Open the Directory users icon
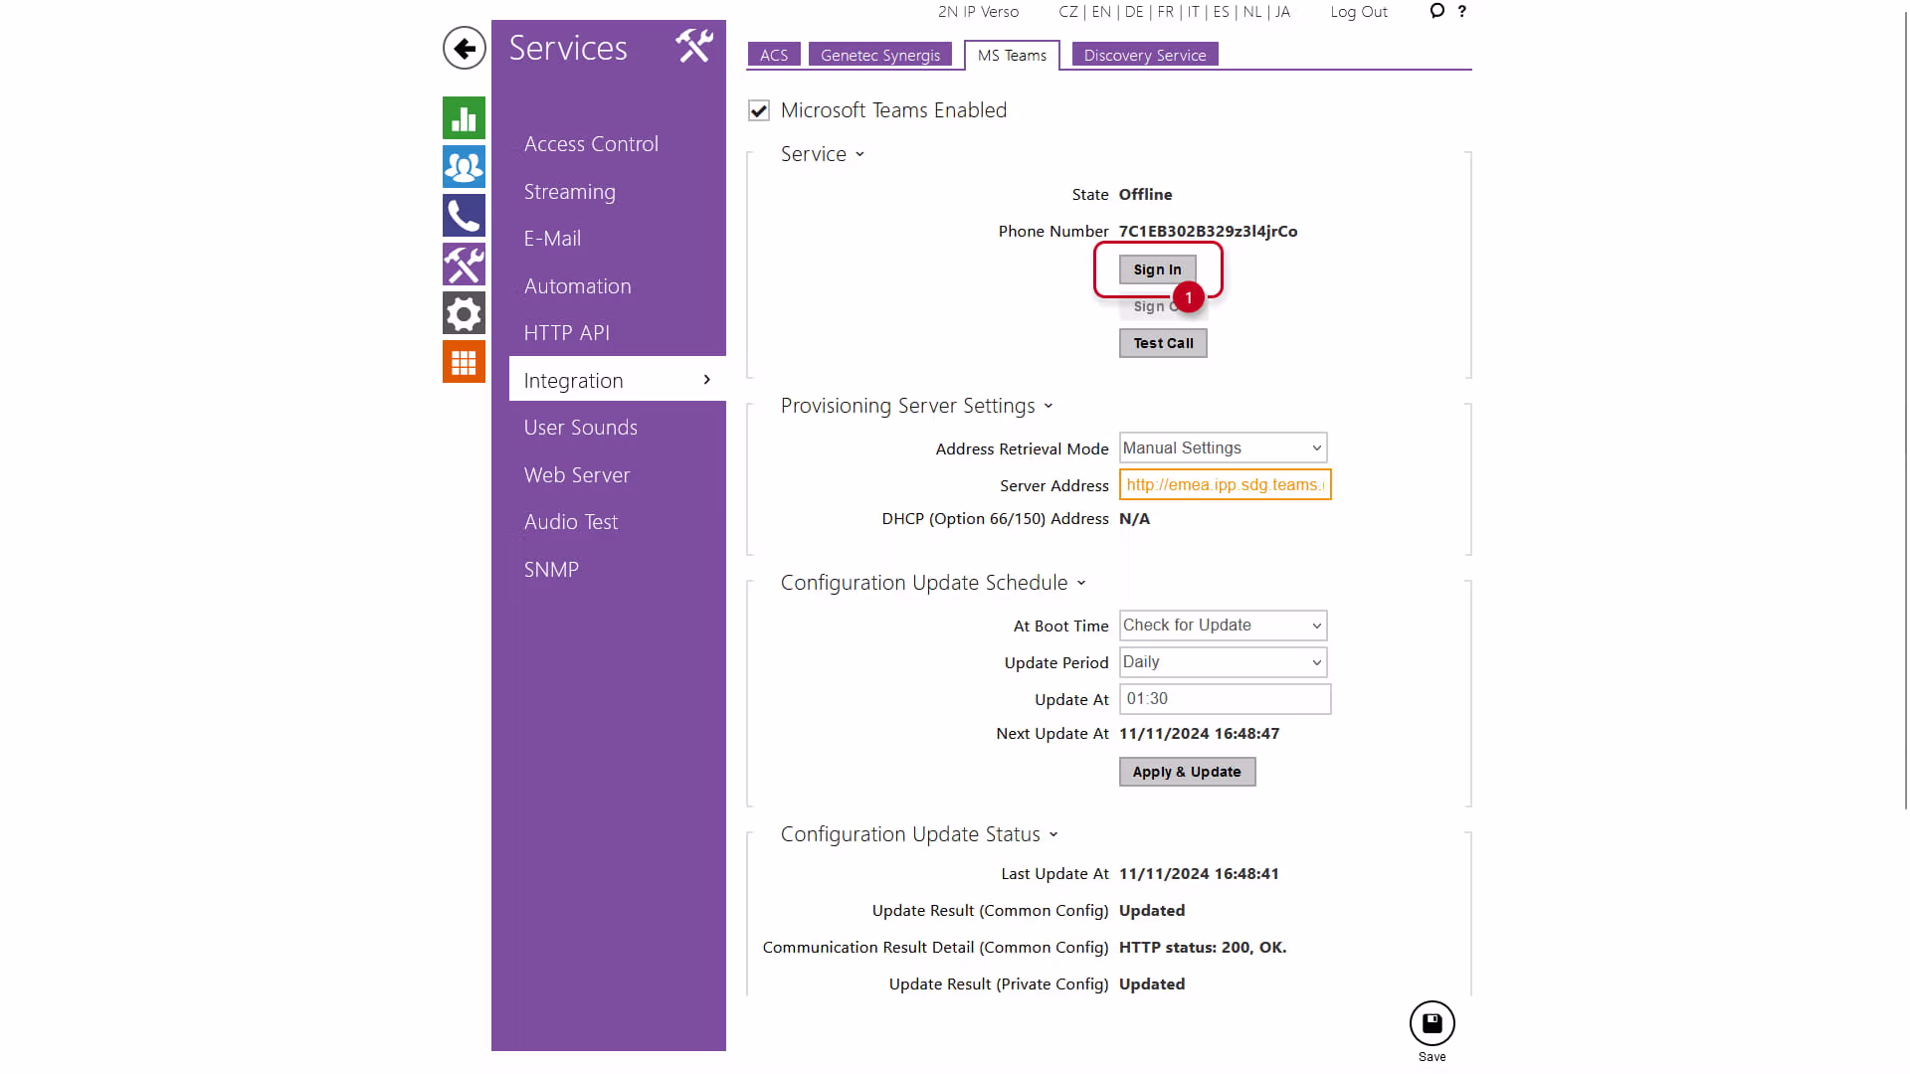Image resolution: width=1910 pixels, height=1074 pixels. point(464,167)
